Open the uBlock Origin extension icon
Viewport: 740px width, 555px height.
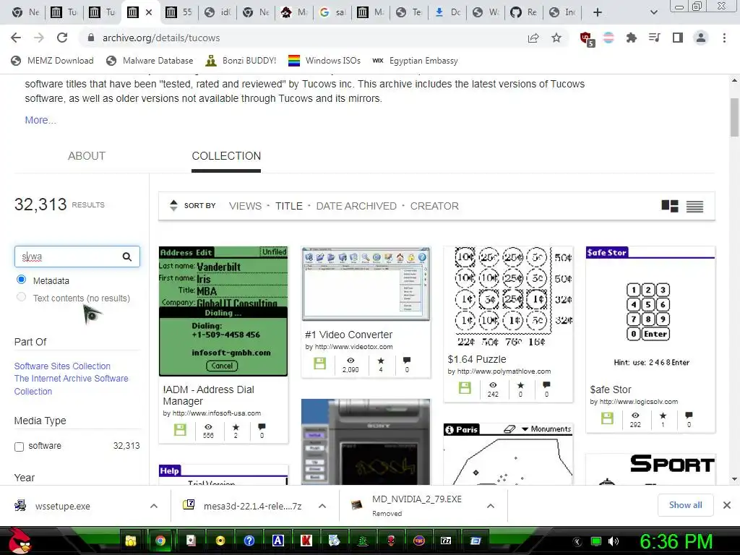tap(587, 38)
